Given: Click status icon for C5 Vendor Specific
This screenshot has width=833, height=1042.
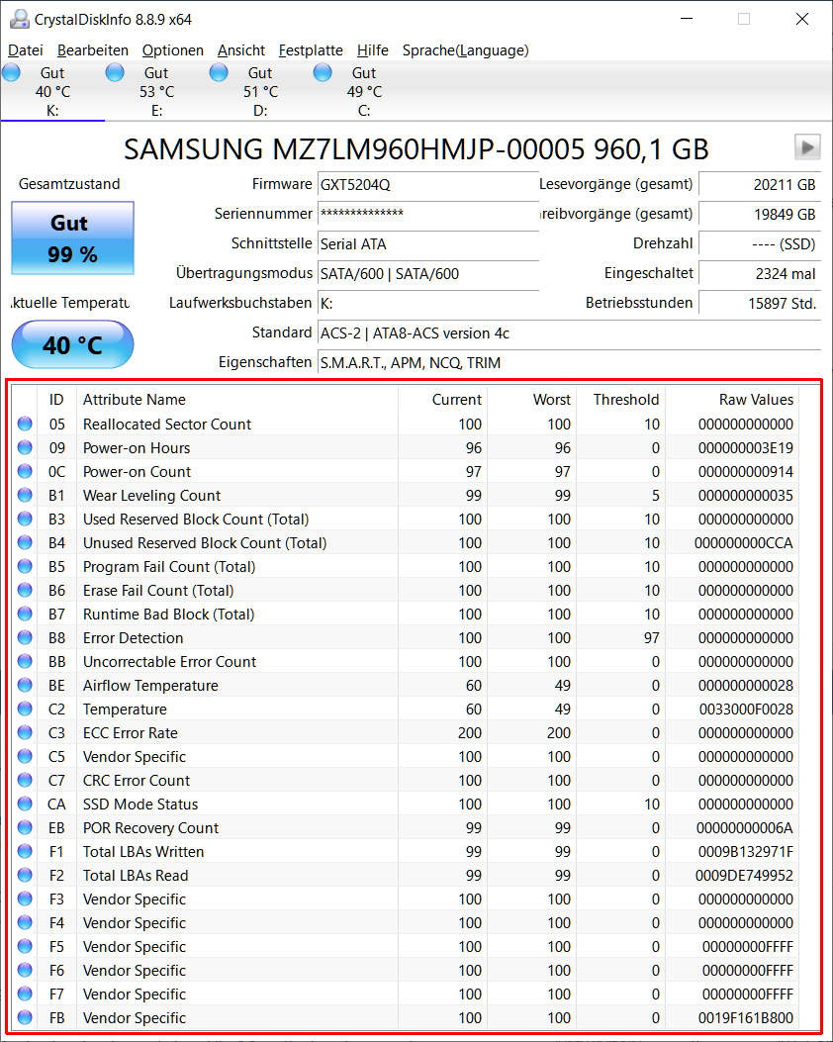Looking at the screenshot, I should pyautogui.click(x=25, y=756).
